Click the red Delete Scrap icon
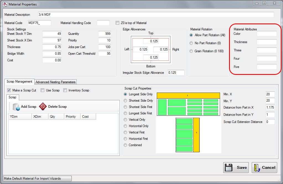The height and width of the screenshot is (184, 283). (43, 107)
